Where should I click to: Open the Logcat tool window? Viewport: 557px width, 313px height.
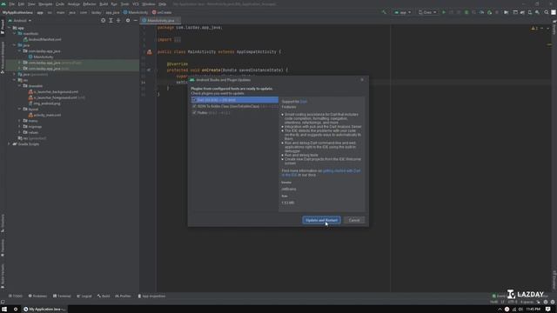84,296
